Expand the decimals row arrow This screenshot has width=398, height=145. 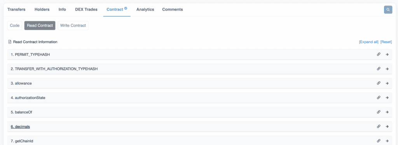(387, 126)
